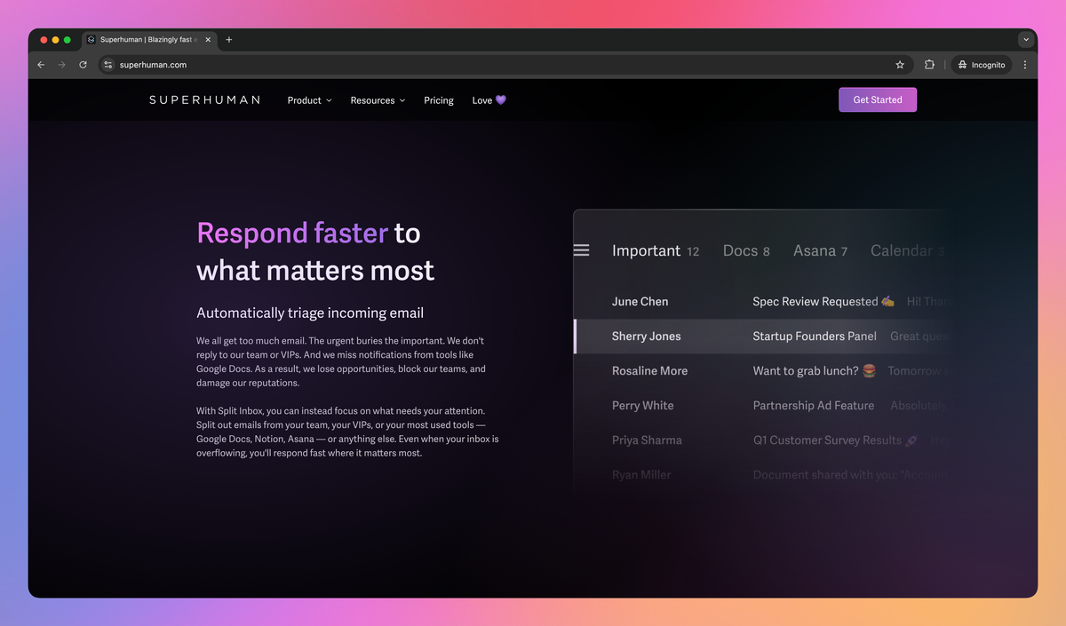
Task: Open the tab search dropdown arrow
Action: click(x=1026, y=40)
